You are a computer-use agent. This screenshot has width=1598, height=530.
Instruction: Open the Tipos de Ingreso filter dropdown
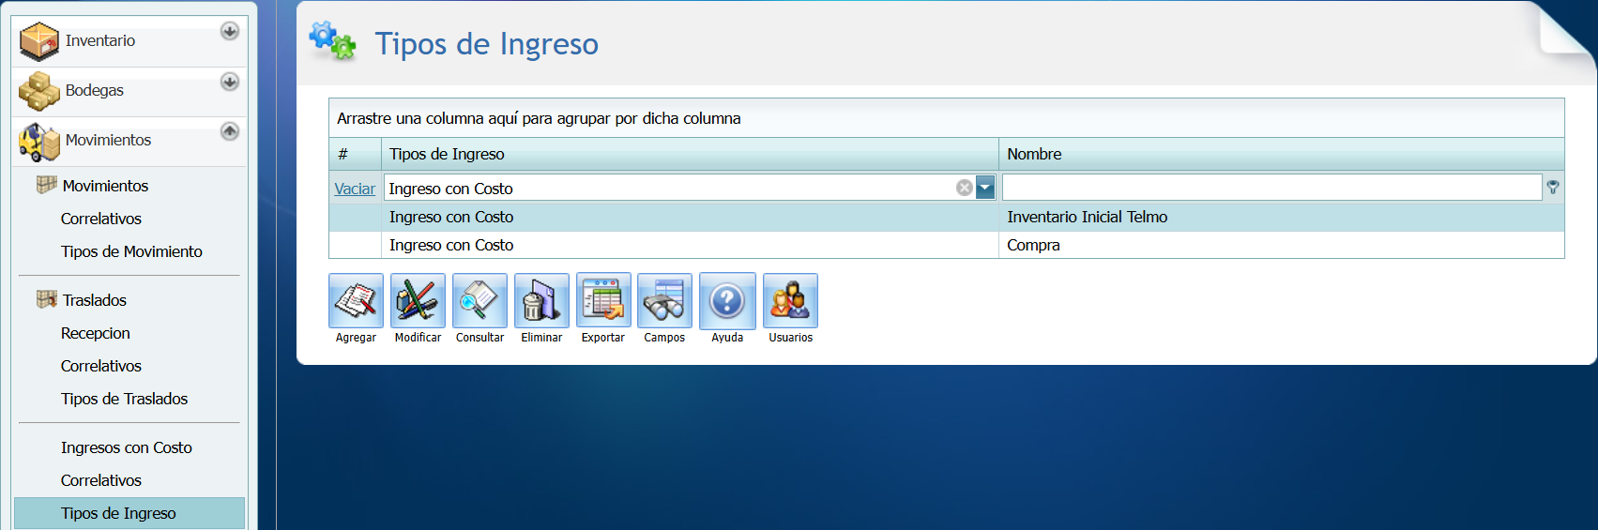click(x=985, y=188)
